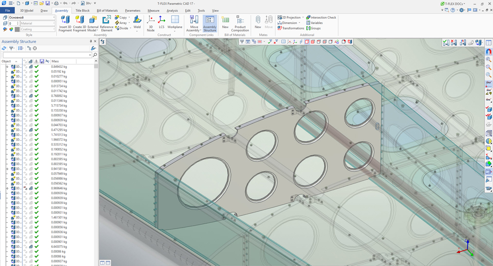493x266 pixels.
Task: Click the level number field showing 0
Action: (14, 24)
